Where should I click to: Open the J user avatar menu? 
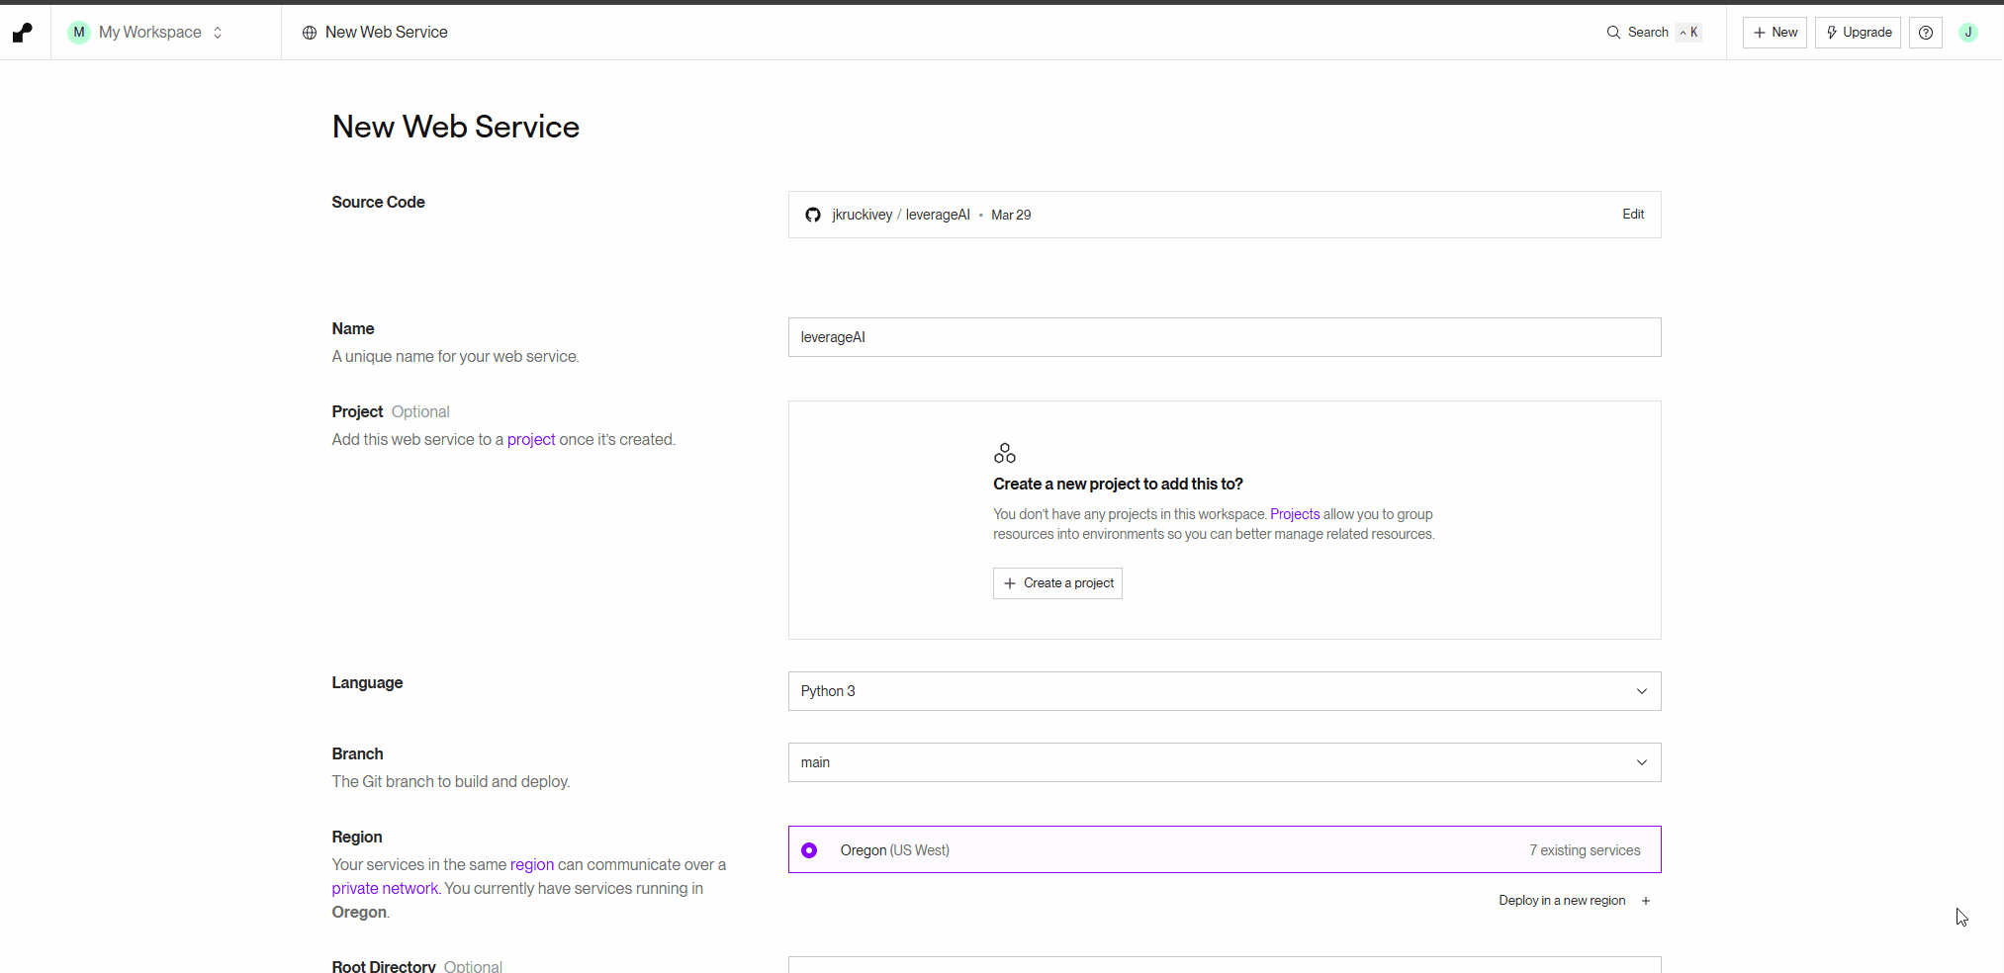(1968, 33)
